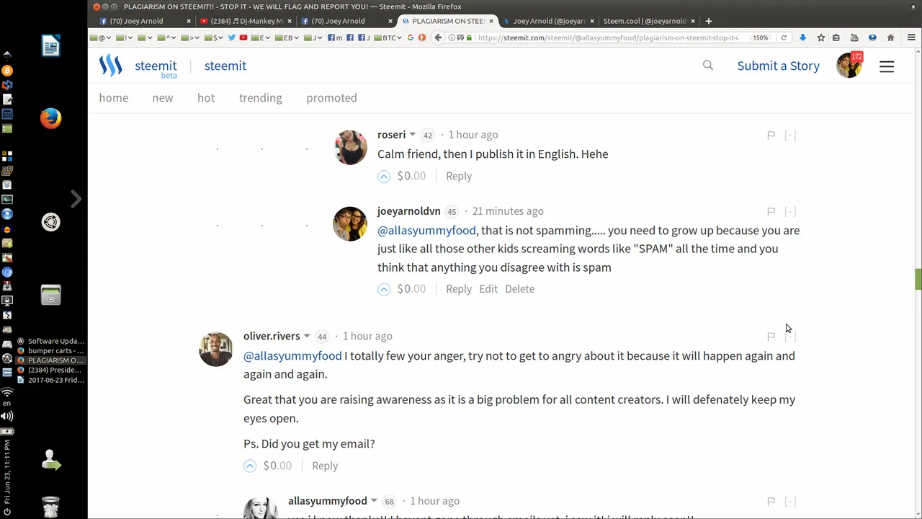Open the Twitter bookmark
The width and height of the screenshot is (922, 519).
click(232, 37)
